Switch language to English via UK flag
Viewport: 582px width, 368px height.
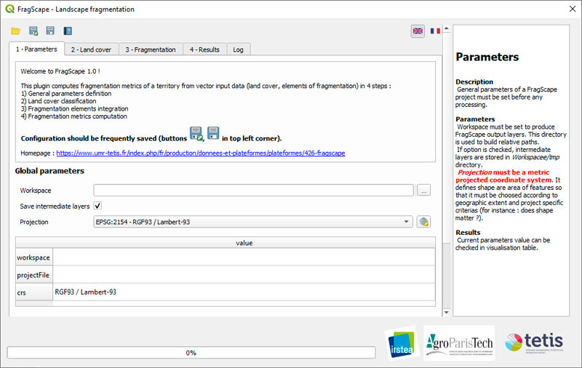418,31
